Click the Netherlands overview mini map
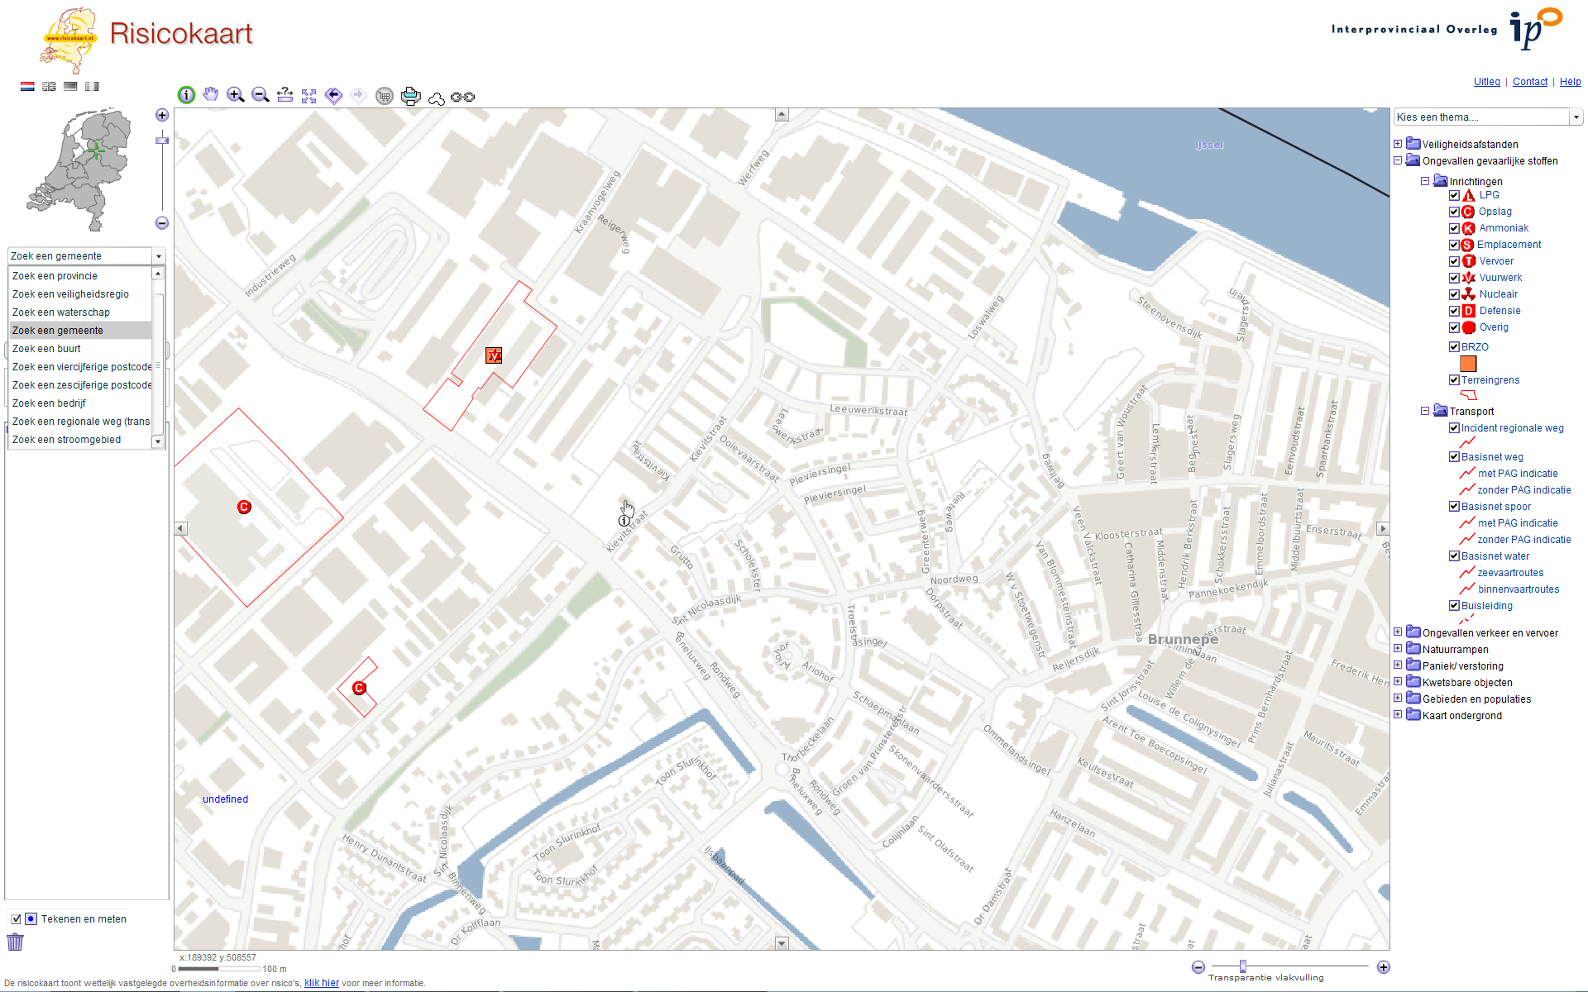The width and height of the screenshot is (1588, 992). pos(80,169)
